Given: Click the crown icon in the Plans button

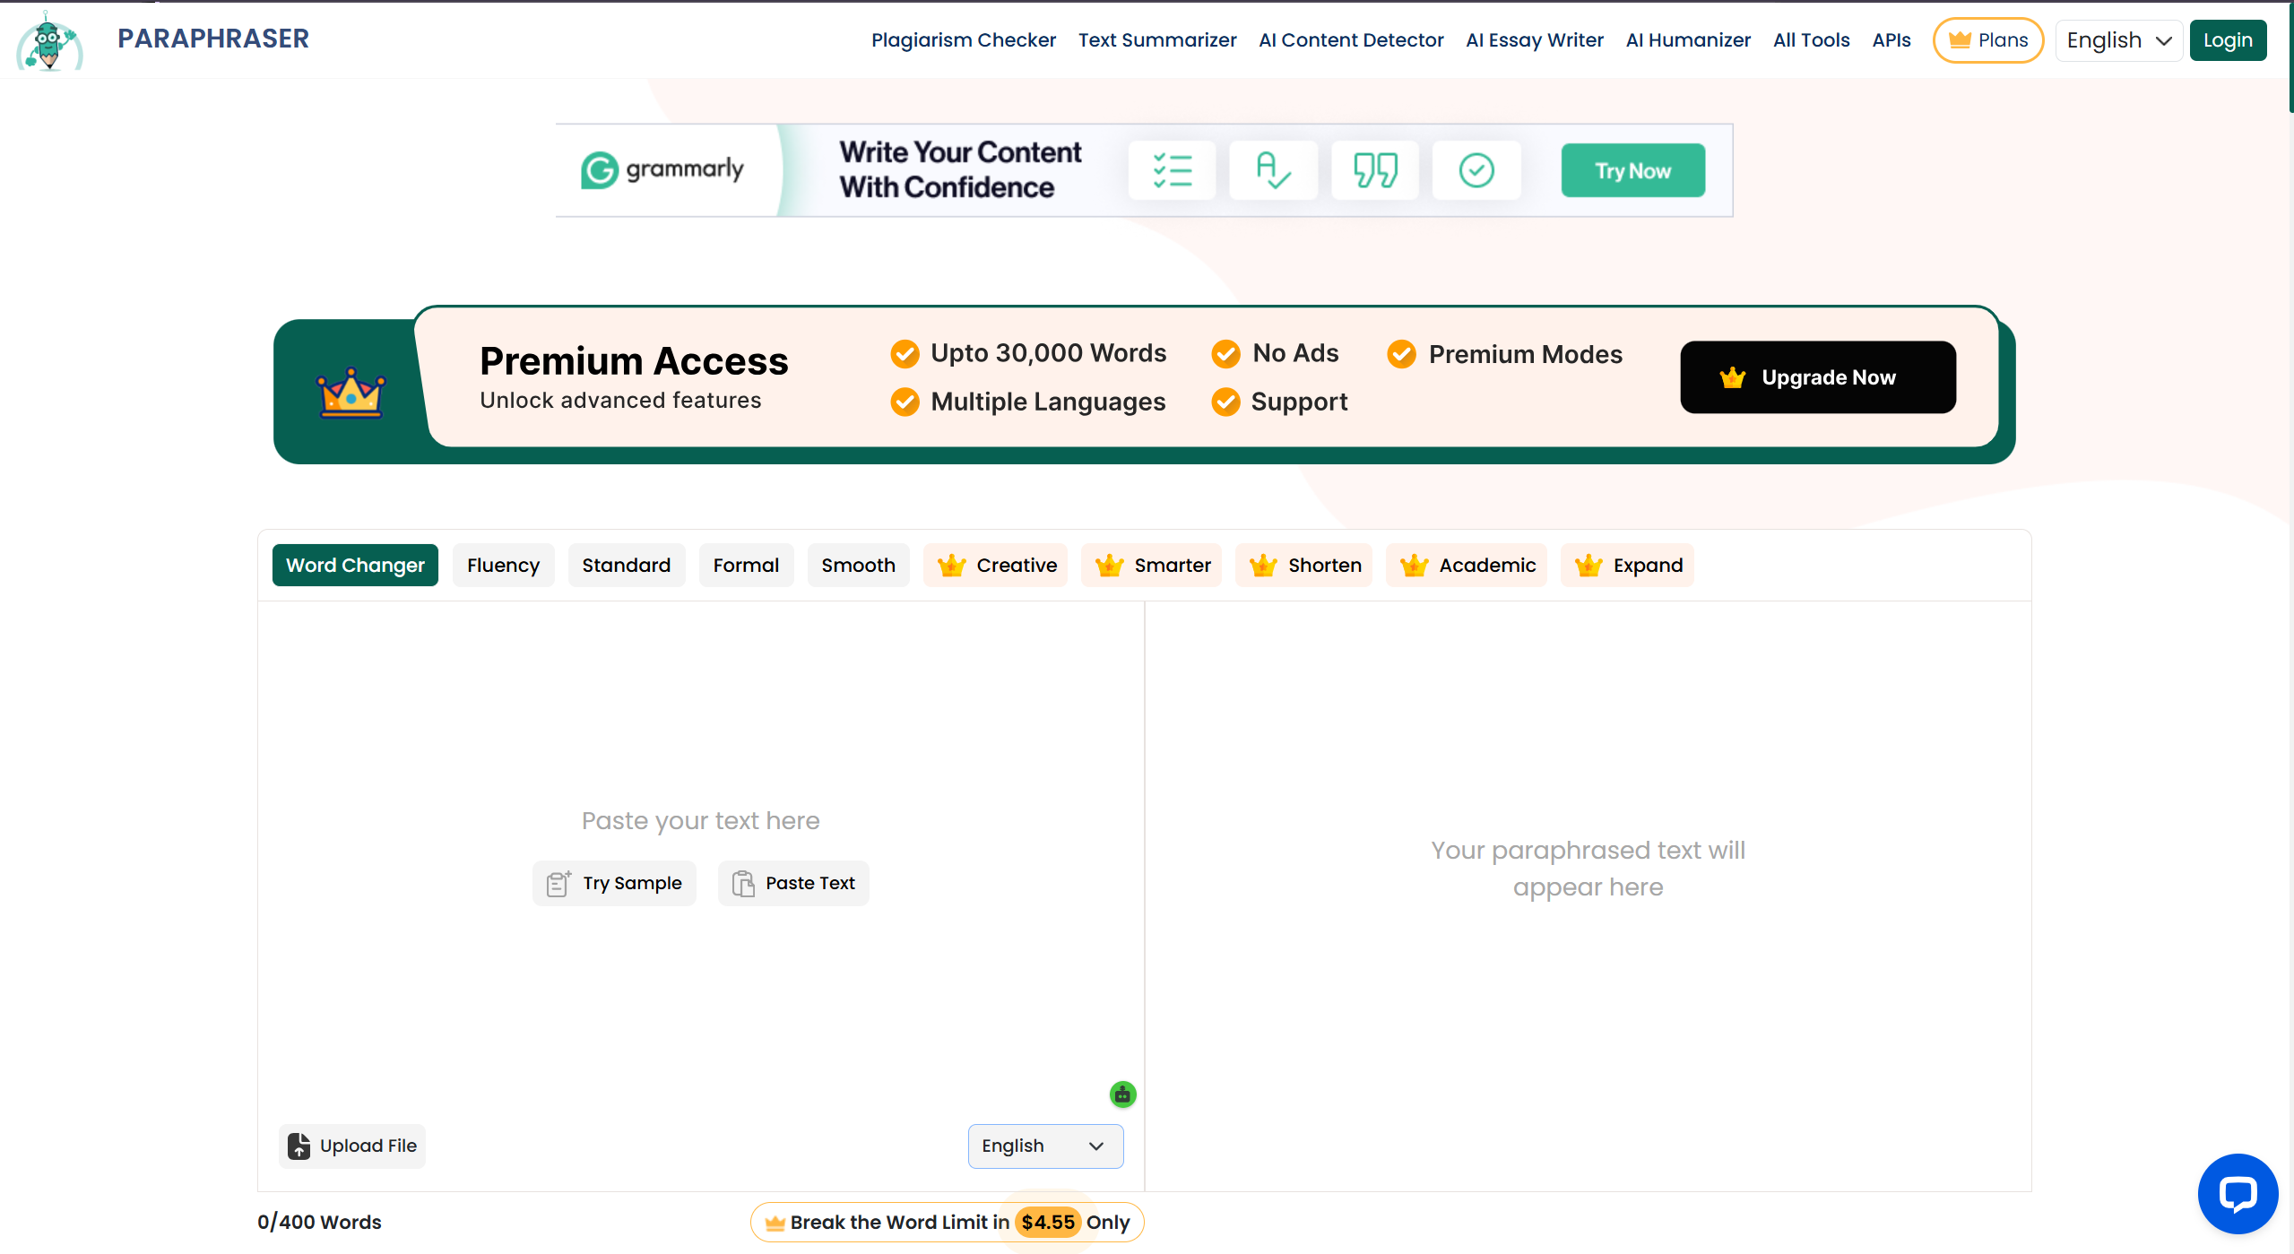Looking at the screenshot, I should [1960, 40].
